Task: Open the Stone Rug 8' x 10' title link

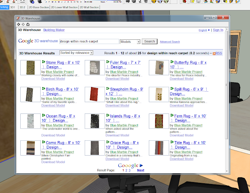Action: pos(63,62)
